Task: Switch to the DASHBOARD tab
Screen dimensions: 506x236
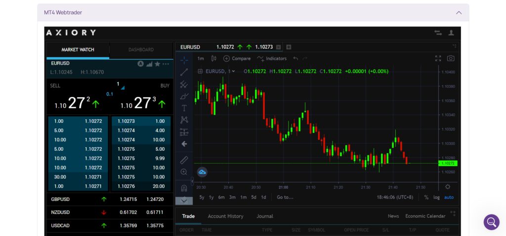Action: (x=141, y=50)
